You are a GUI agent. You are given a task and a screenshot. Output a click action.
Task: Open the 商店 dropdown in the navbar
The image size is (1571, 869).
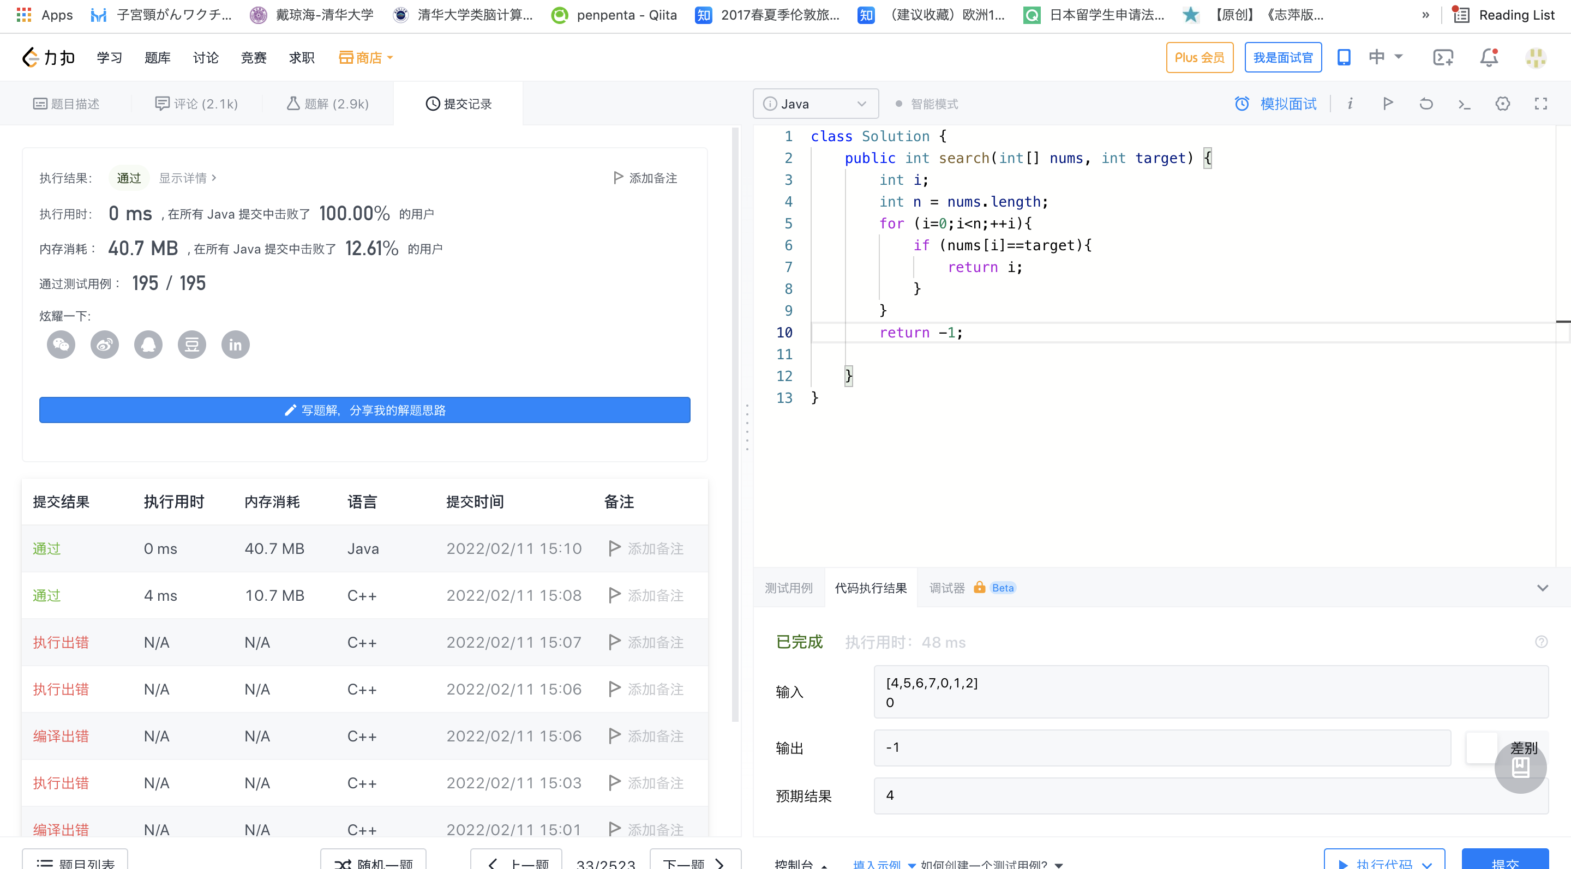tap(365, 57)
